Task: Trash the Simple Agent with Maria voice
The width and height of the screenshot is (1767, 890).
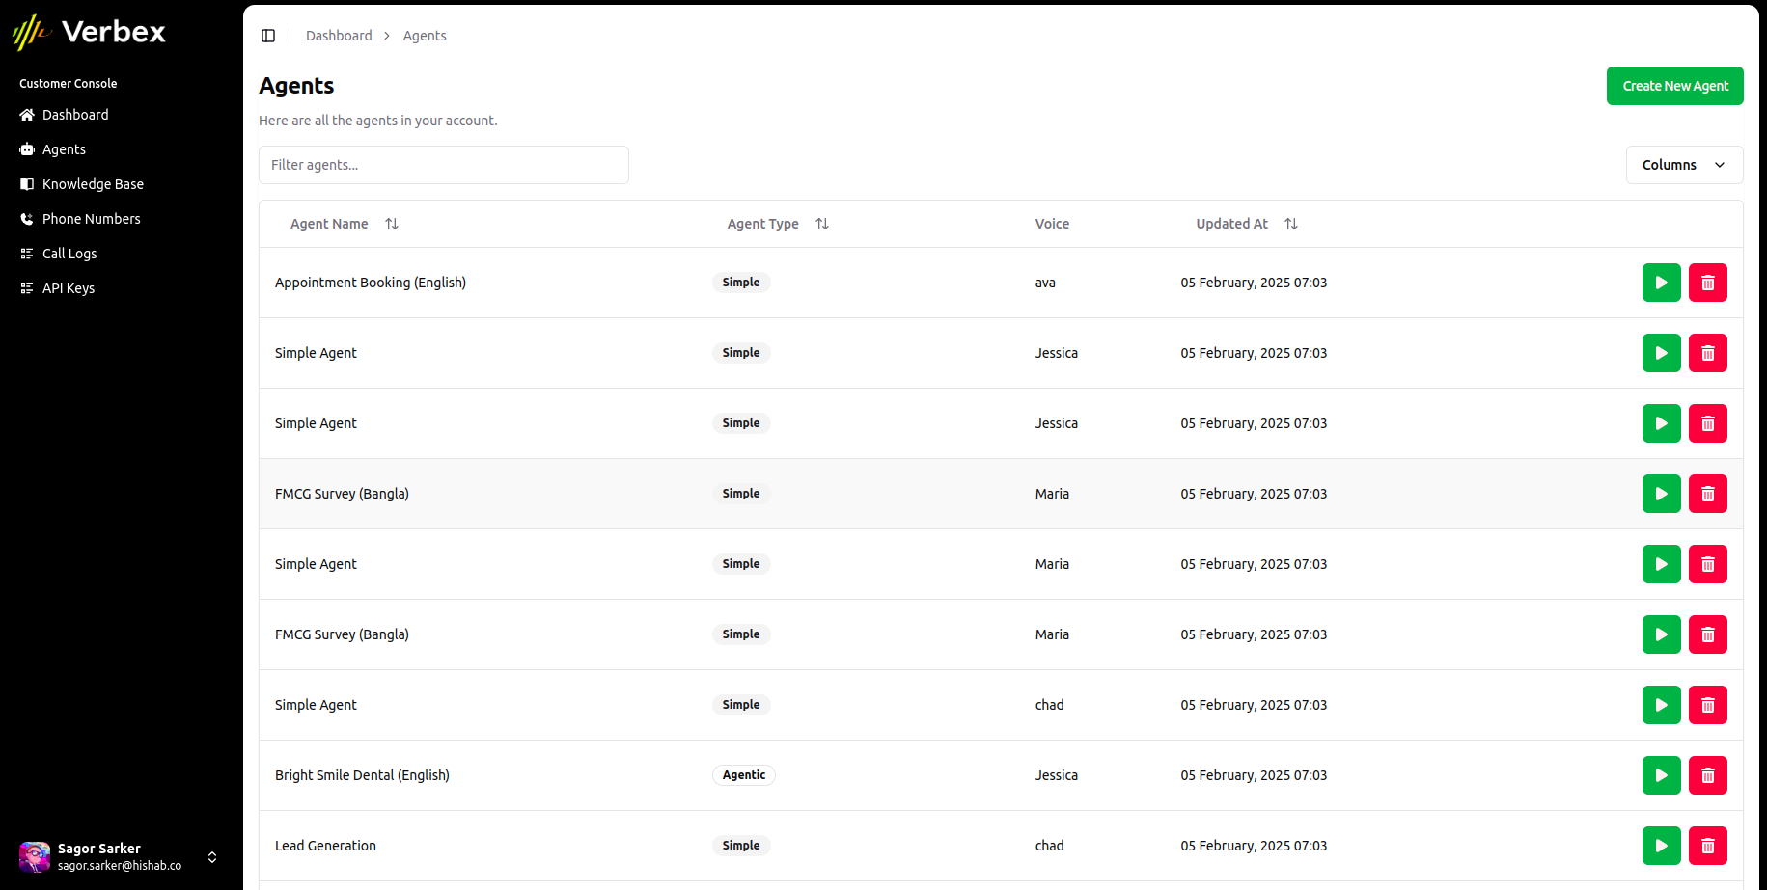Action: pos(1707,564)
